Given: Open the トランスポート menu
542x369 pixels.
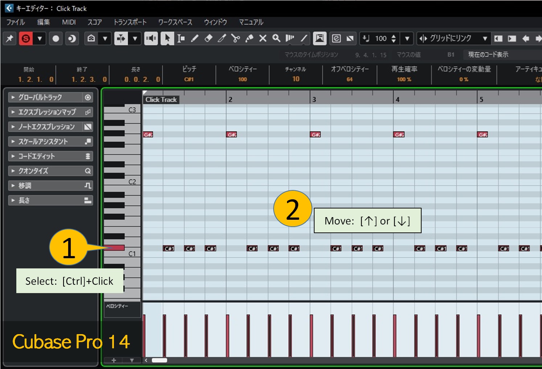Looking at the screenshot, I should [x=130, y=22].
